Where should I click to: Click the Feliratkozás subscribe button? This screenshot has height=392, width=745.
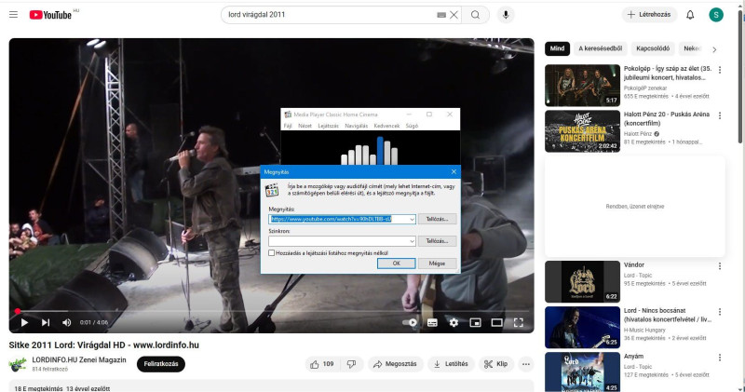click(x=161, y=364)
